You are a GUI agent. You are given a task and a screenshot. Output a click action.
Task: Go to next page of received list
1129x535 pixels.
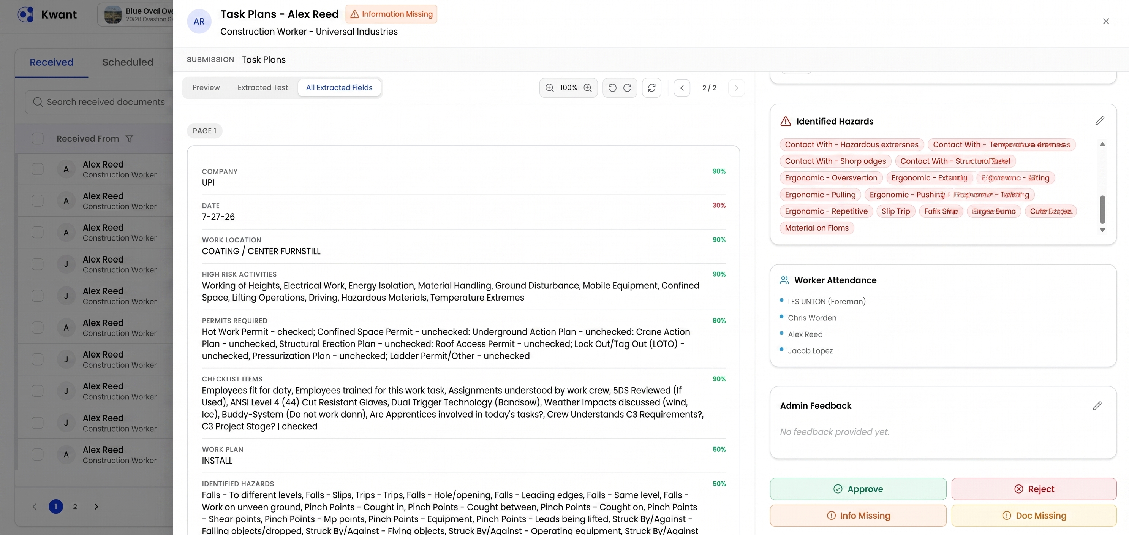96,507
